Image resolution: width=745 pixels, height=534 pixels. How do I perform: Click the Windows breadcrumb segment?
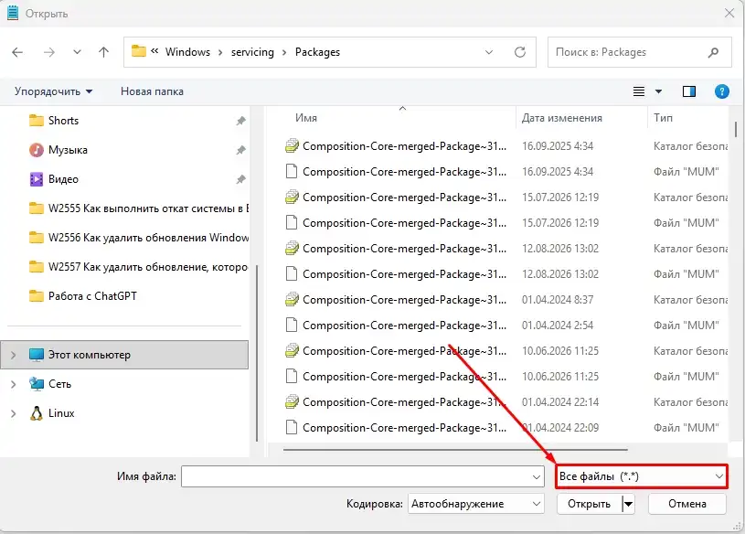coord(187,52)
